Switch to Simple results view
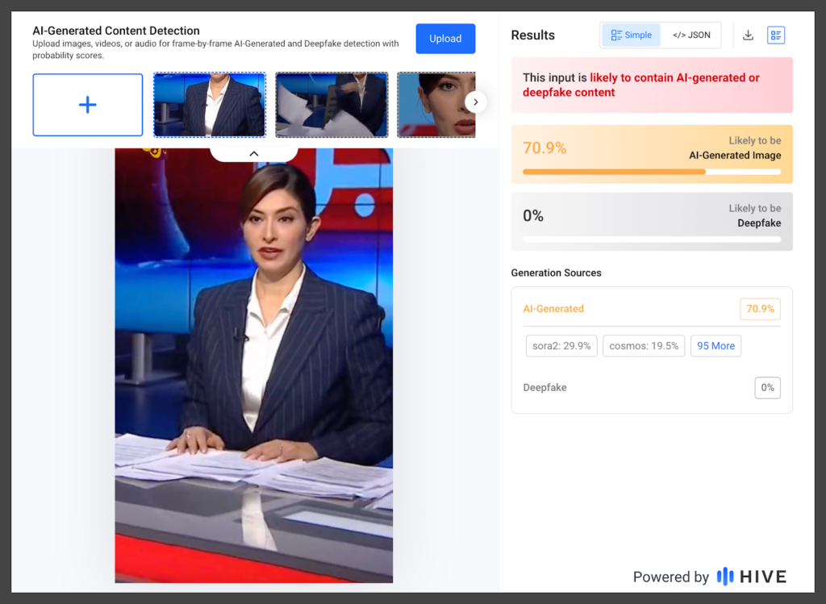Screen dimensions: 826x604 pyautogui.click(x=631, y=35)
